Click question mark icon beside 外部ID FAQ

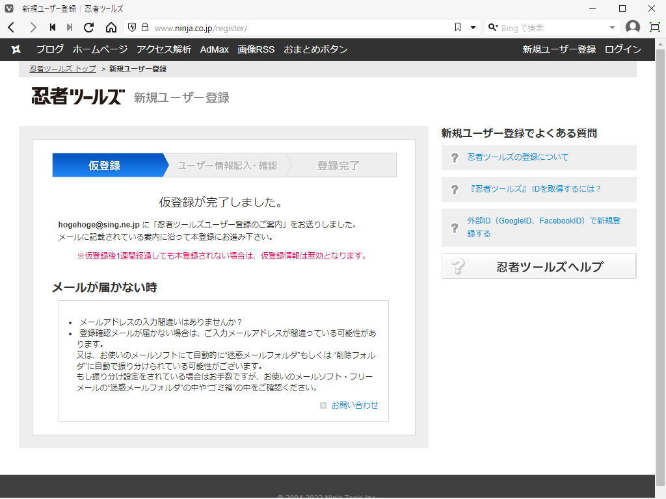pos(455,228)
